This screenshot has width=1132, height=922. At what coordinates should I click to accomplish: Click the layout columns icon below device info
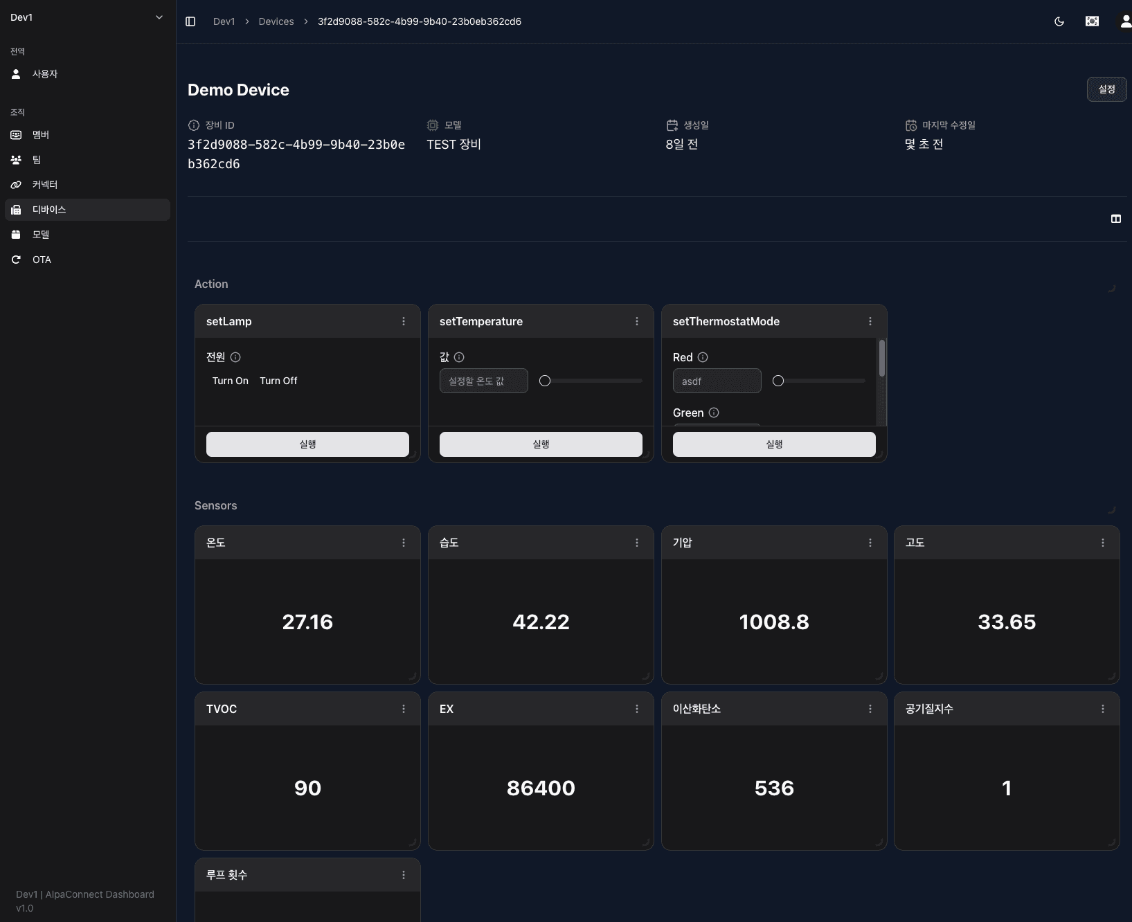pyautogui.click(x=1116, y=219)
